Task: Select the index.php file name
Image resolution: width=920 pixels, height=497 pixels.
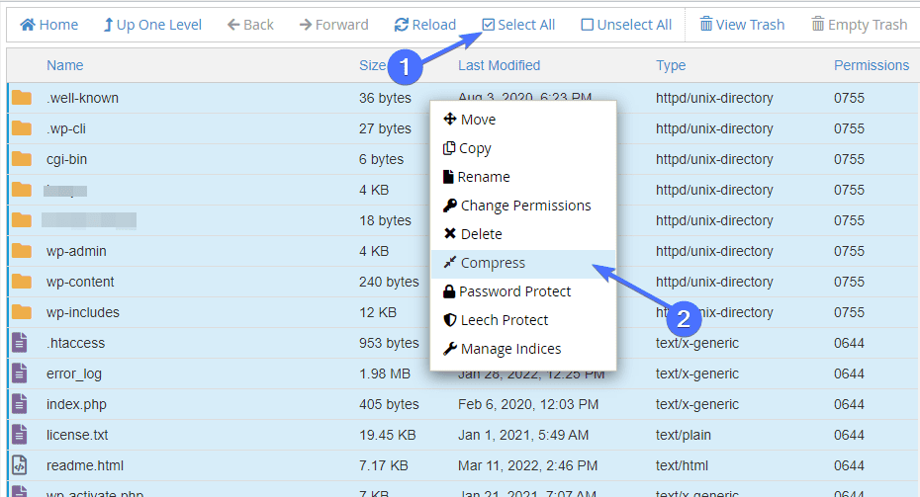Action: [76, 404]
